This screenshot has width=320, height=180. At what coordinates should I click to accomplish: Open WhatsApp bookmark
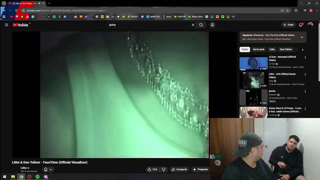(x=33, y=17)
